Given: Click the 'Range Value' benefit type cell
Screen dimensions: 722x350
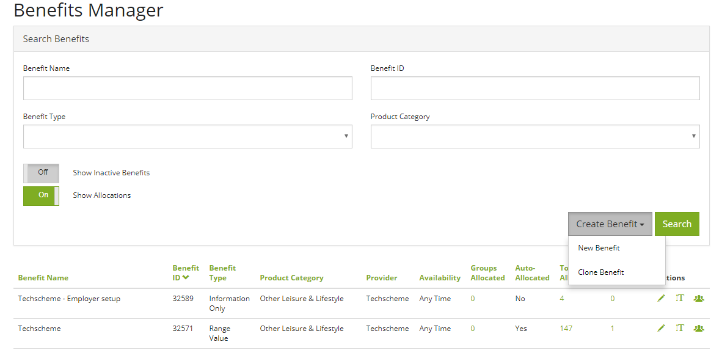Looking at the screenshot, I should [x=220, y=334].
